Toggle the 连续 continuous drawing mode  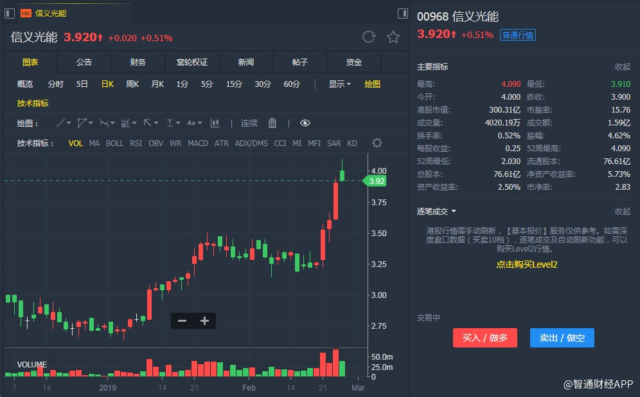[x=249, y=123]
